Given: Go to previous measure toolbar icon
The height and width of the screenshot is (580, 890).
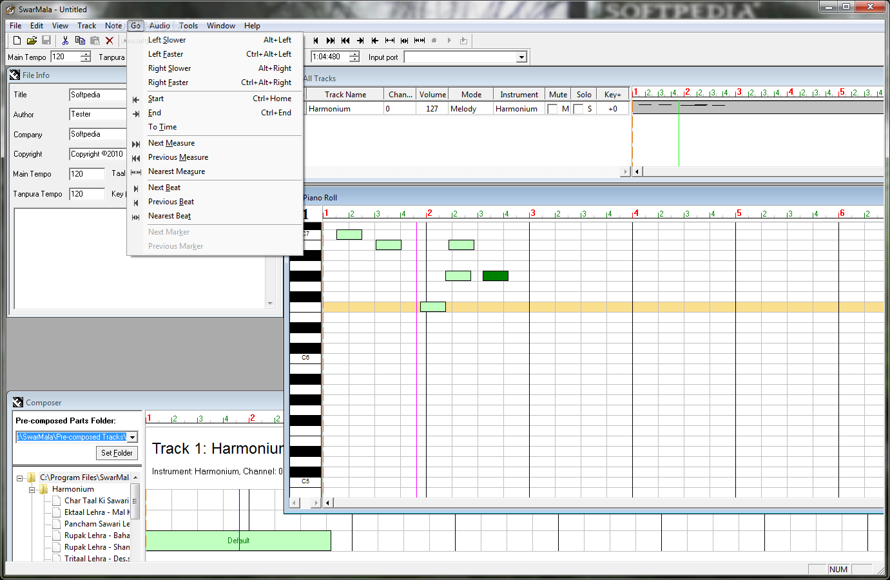Looking at the screenshot, I should 345,41.
